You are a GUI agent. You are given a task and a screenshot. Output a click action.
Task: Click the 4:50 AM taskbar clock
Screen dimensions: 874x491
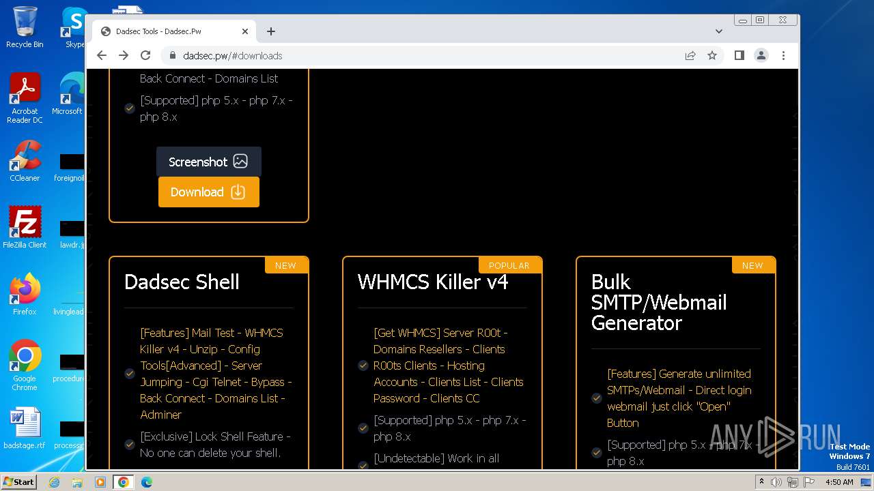(x=839, y=482)
